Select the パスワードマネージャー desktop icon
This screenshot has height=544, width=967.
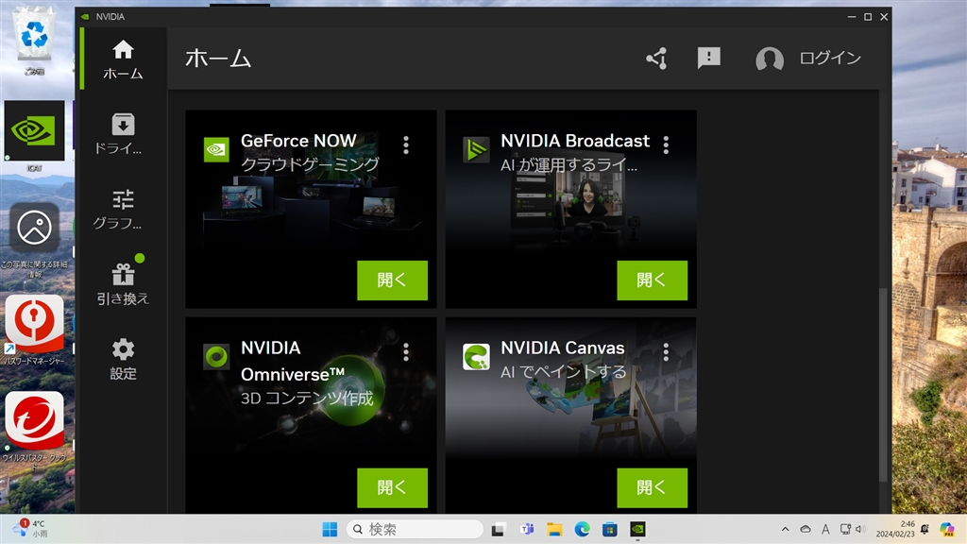(x=35, y=330)
